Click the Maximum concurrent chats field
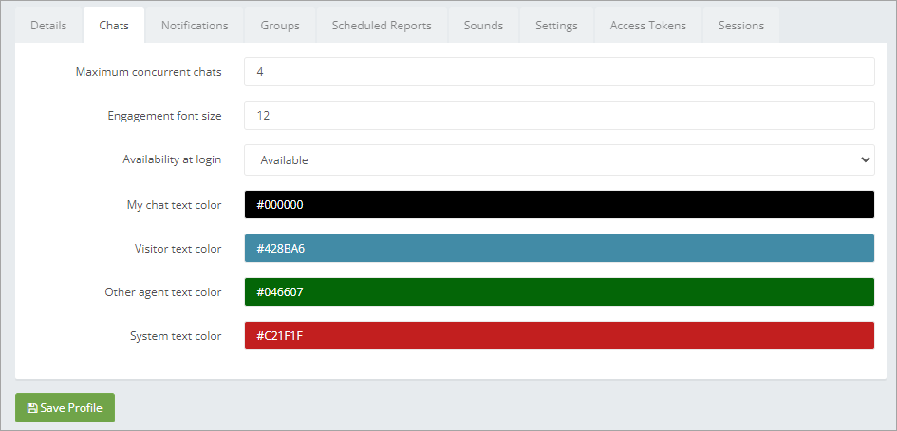Screen dimensions: 897x431 point(559,72)
